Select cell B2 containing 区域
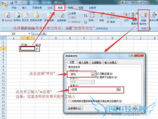This screenshot has height=119, width=158. click(28, 45)
